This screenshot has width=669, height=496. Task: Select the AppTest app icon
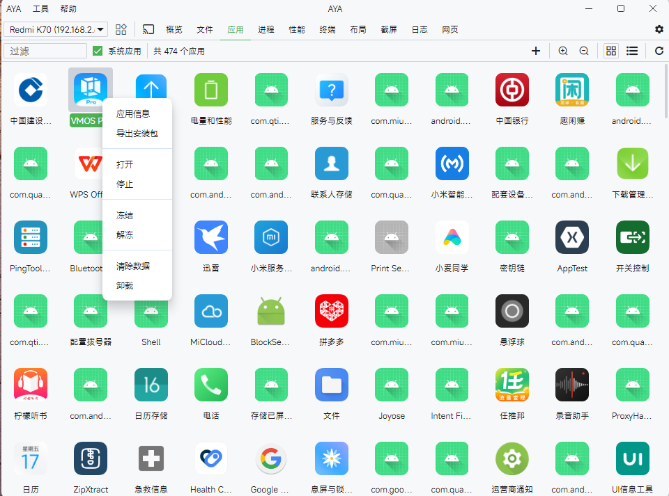pos(572,237)
